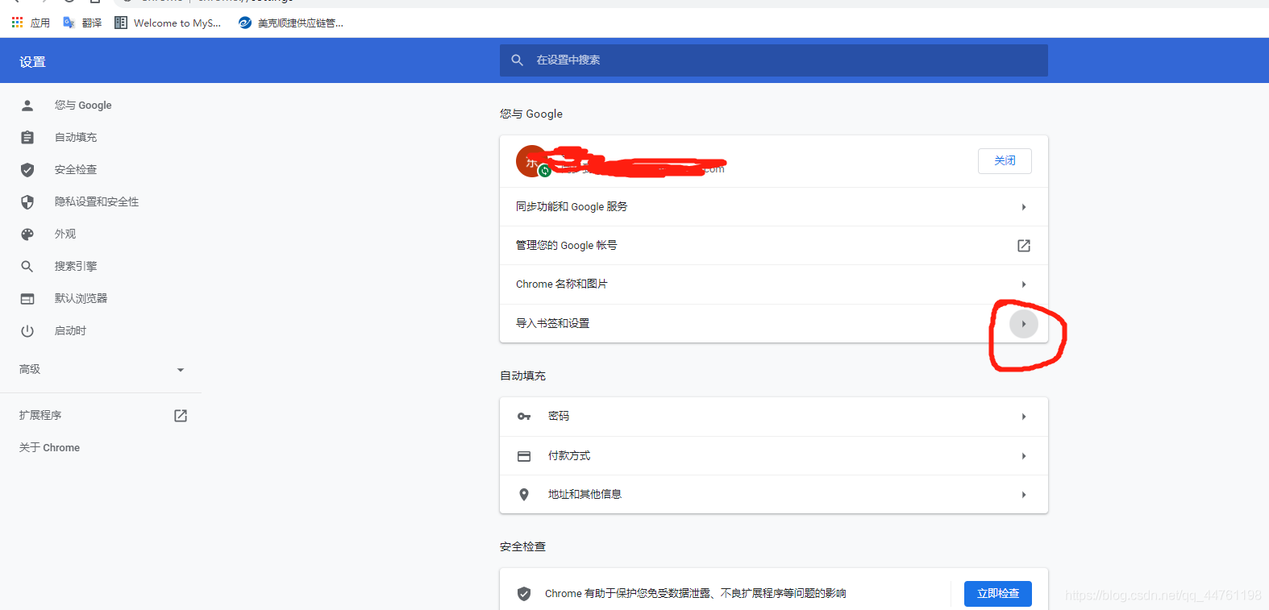The height and width of the screenshot is (610, 1269).
Task: Click the external link icon next to 扩展程序
Action: [181, 416]
